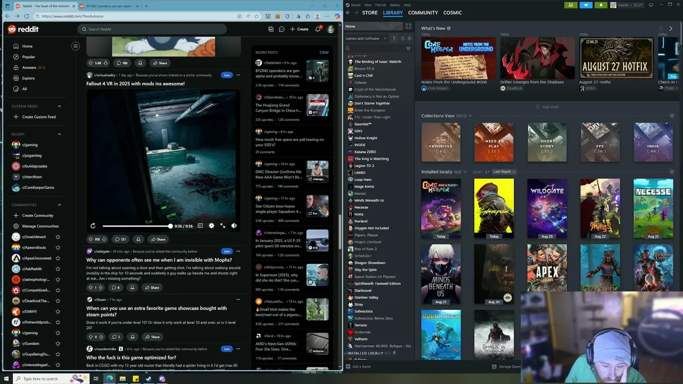Switch to Steam COMMUNITY tab
This screenshot has height=384, width=683.
coord(423,12)
